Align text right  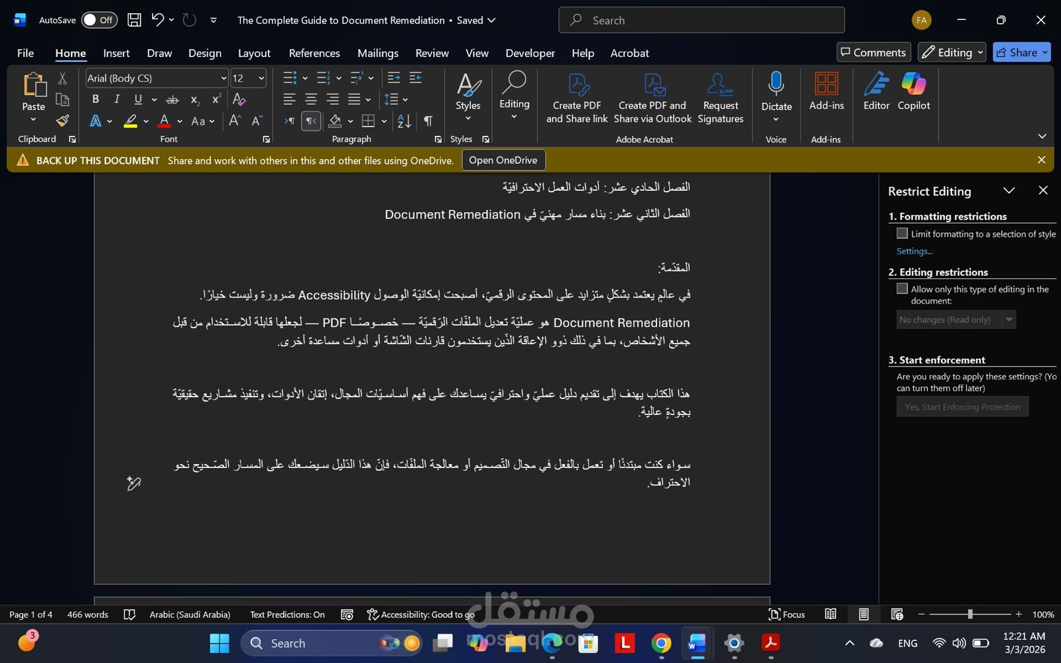pyautogui.click(x=333, y=99)
